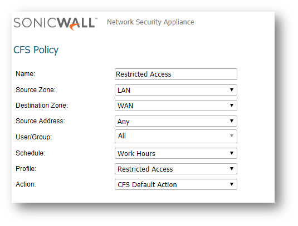Open the Profile dropdown showing Restricted Access
The height and width of the screenshot is (226, 298).
[176, 169]
